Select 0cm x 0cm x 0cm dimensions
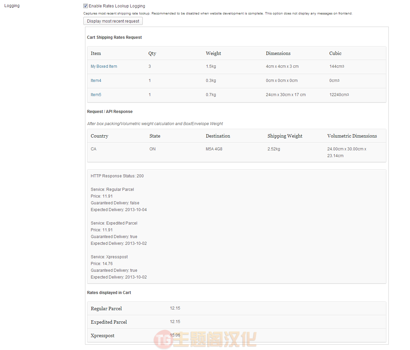The image size is (410, 350). [282, 81]
